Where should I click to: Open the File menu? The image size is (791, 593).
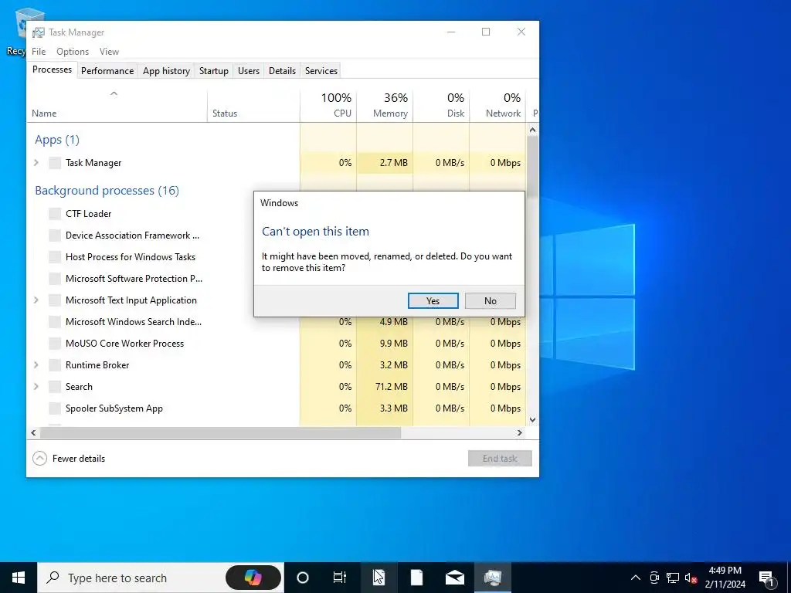39,52
